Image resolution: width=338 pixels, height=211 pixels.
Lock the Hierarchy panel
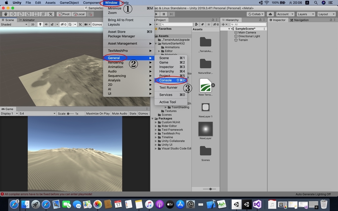click(x=260, y=20)
